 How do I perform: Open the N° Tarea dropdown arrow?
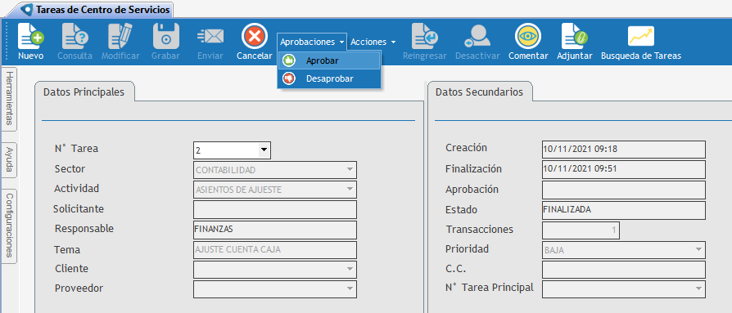coord(264,150)
